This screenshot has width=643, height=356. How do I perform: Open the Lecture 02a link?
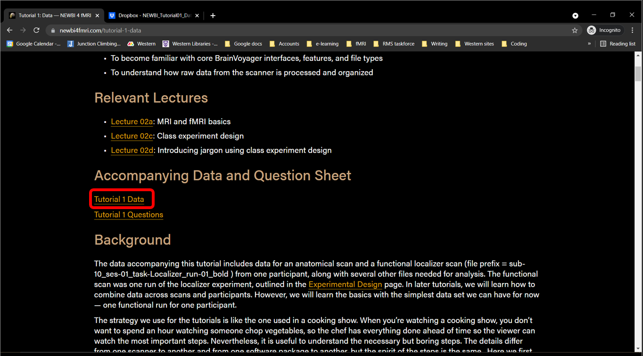coord(132,121)
